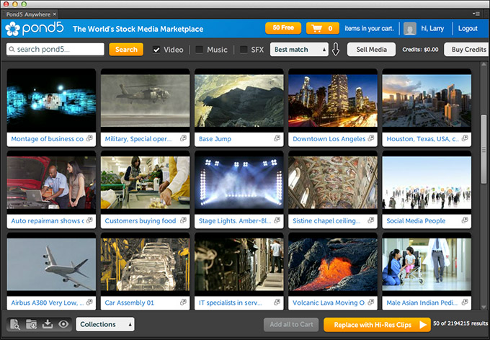Click the add icon on Base Jump clip
The image size is (490, 340).
tap(277, 139)
